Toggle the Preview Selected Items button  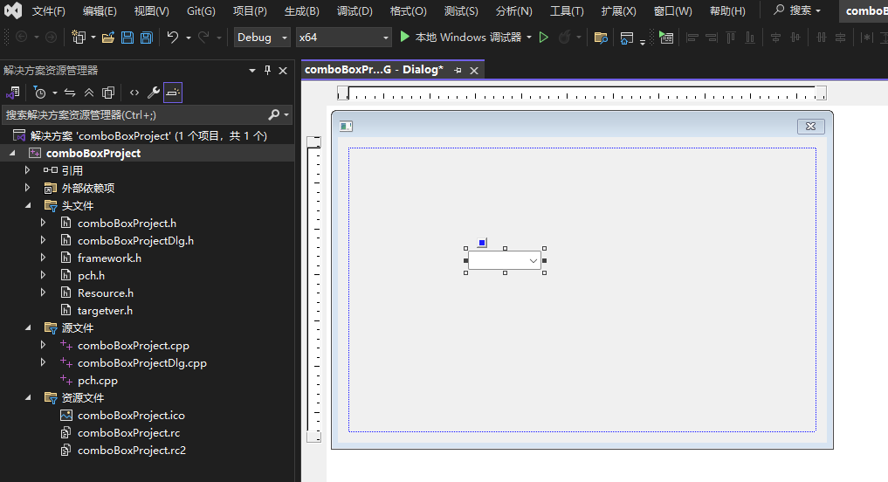[x=173, y=93]
